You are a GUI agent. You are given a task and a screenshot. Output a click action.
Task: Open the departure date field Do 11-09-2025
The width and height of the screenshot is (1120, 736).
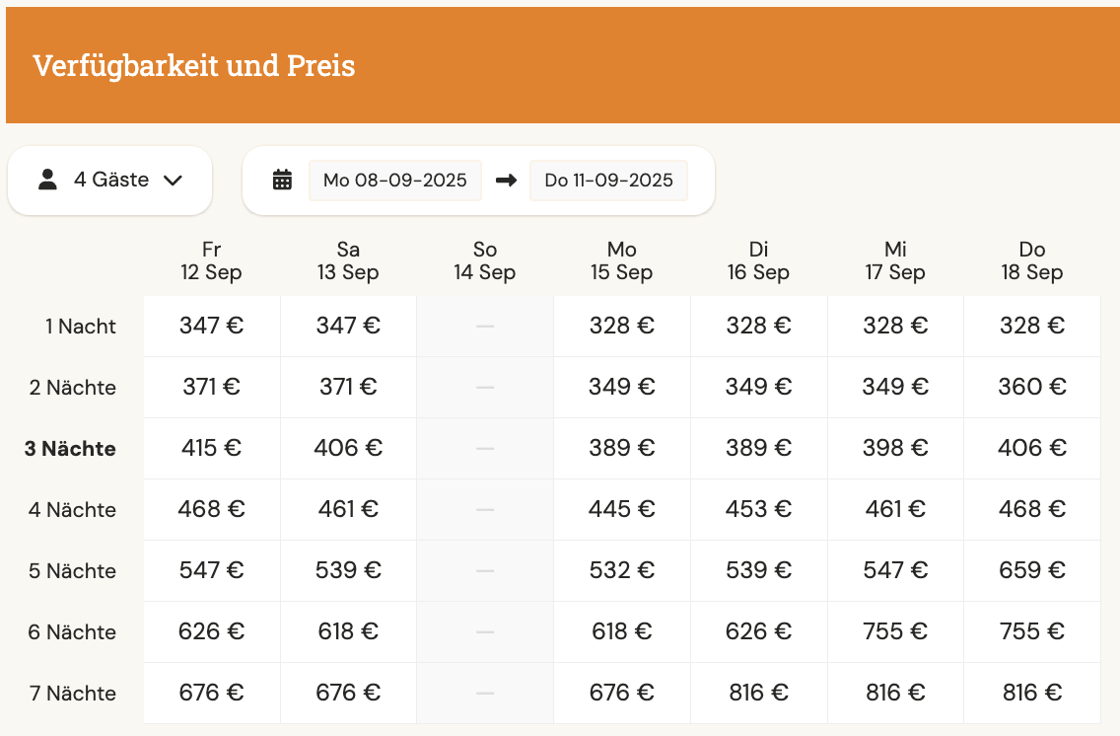click(608, 181)
